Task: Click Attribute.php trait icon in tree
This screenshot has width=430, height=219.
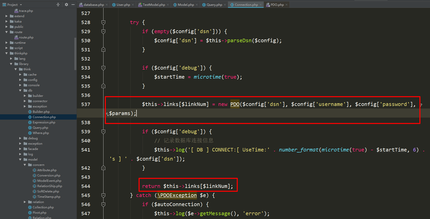Action: tap(35, 170)
